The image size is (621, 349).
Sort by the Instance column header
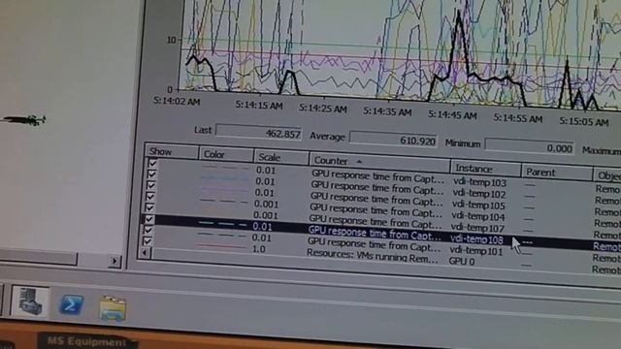(485, 169)
